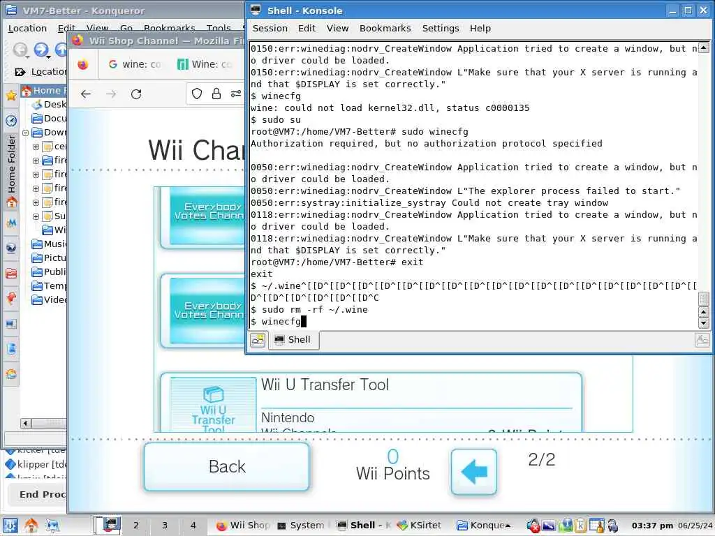Viewport: 715px width, 536px height.
Task: Select the Public folder in tree
Action: point(50,272)
